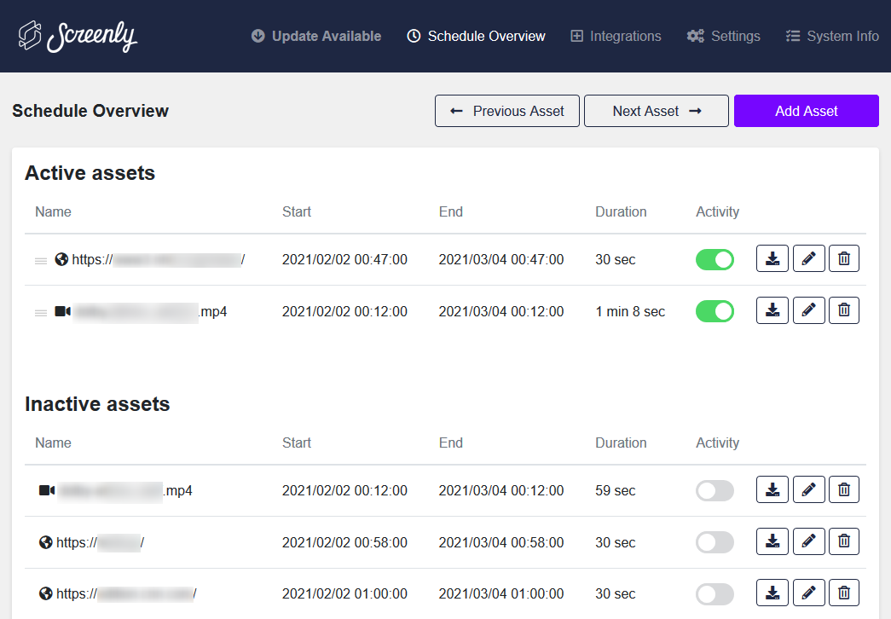
Task: Check for the available update
Action: pyautogui.click(x=315, y=36)
